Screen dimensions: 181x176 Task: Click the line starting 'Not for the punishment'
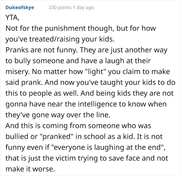(81, 28)
